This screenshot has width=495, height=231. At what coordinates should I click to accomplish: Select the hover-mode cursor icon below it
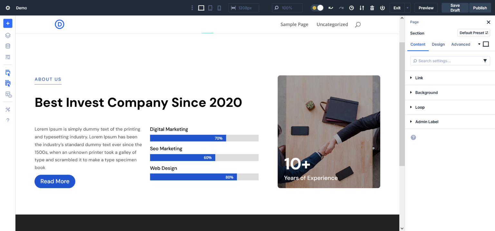click(8, 83)
